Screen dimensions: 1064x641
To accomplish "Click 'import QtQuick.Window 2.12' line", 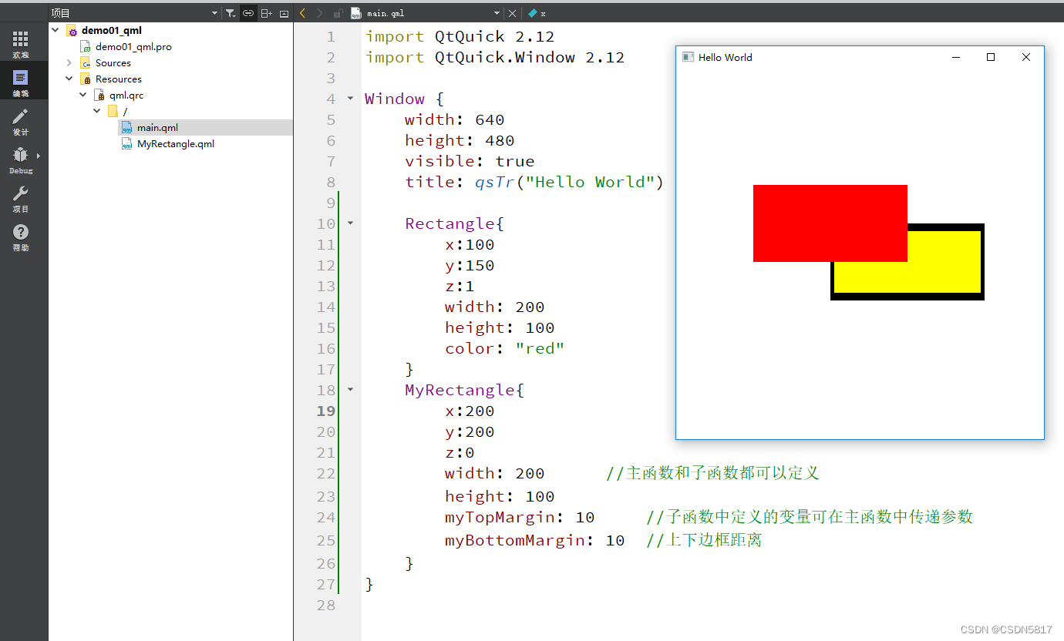I will 495,57.
